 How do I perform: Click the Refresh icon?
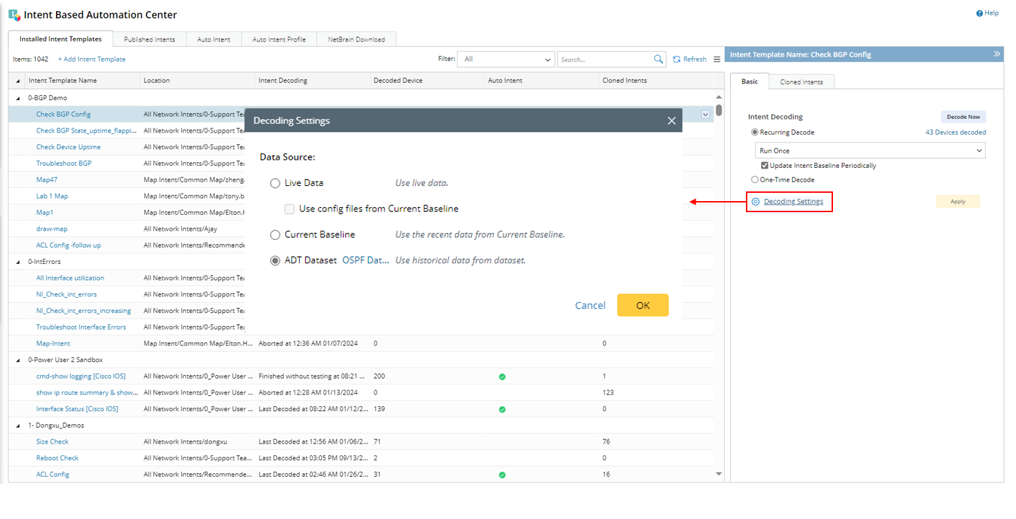pyautogui.click(x=677, y=59)
